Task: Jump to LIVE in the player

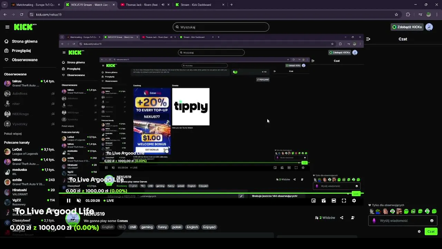Action: (x=109, y=201)
